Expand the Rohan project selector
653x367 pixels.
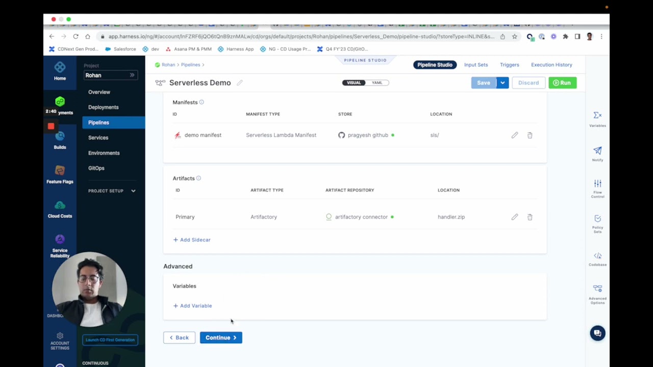point(111,75)
